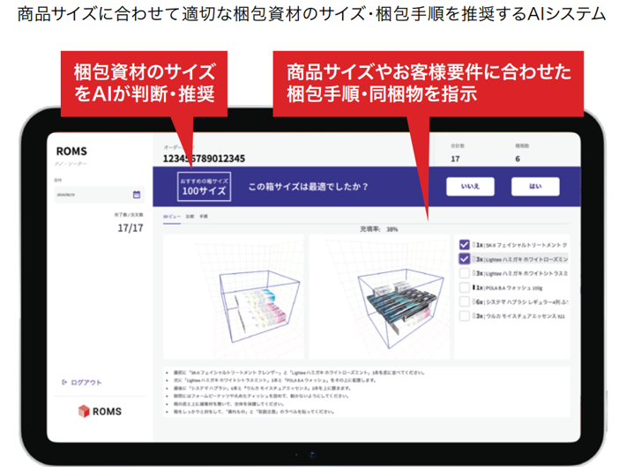Switch to the 3Dビュー tab

click(171, 215)
